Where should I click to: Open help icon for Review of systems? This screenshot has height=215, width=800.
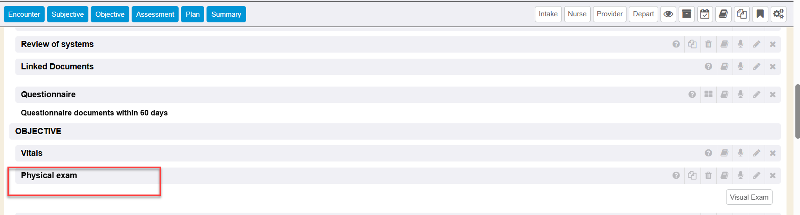tap(676, 44)
